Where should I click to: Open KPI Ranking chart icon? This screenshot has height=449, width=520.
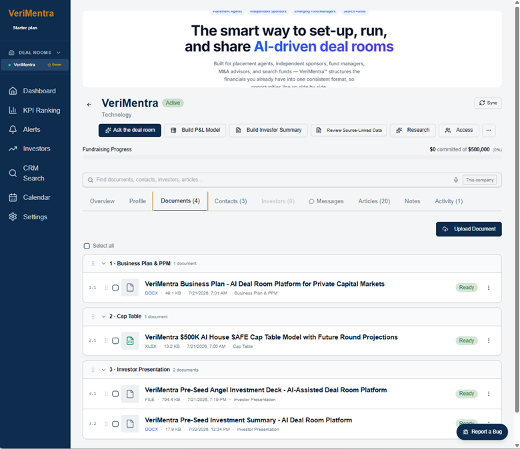(13, 111)
